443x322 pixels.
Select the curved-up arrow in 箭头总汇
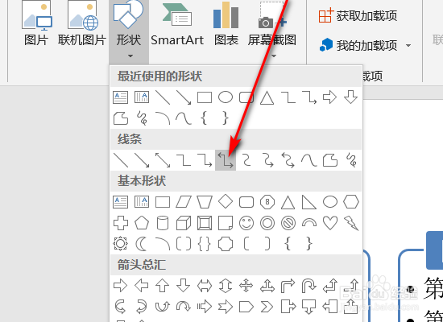pos(163,307)
